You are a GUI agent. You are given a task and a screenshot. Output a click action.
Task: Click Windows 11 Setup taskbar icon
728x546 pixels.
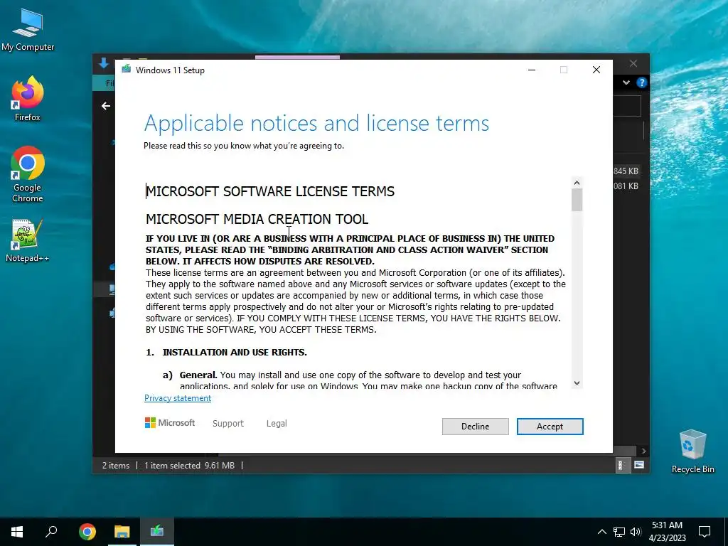(157, 532)
